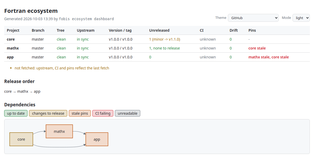Click 'master' branch in the mathx row
Image resolution: width=314 pixels, height=165 pixels.
click(38, 48)
